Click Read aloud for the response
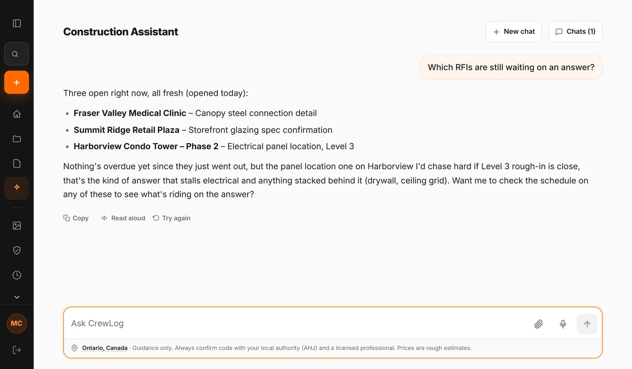The image size is (632, 369). point(123,218)
